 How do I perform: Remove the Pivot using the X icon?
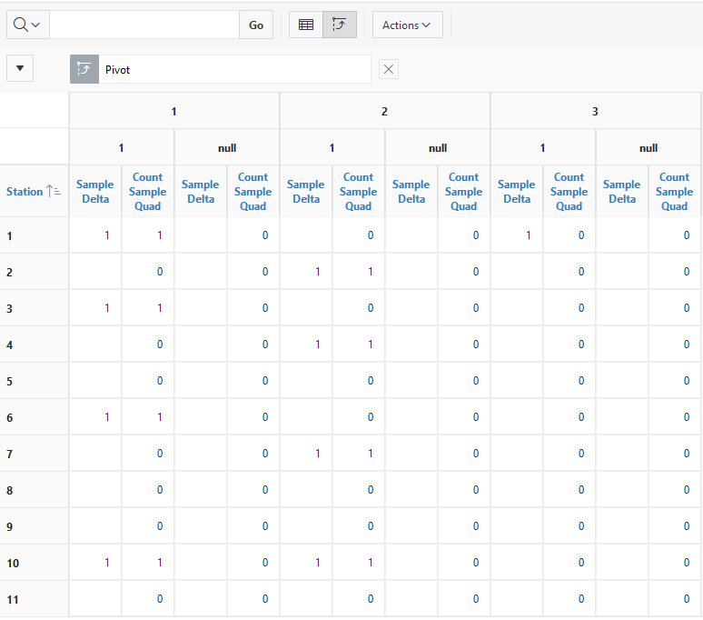pos(388,70)
